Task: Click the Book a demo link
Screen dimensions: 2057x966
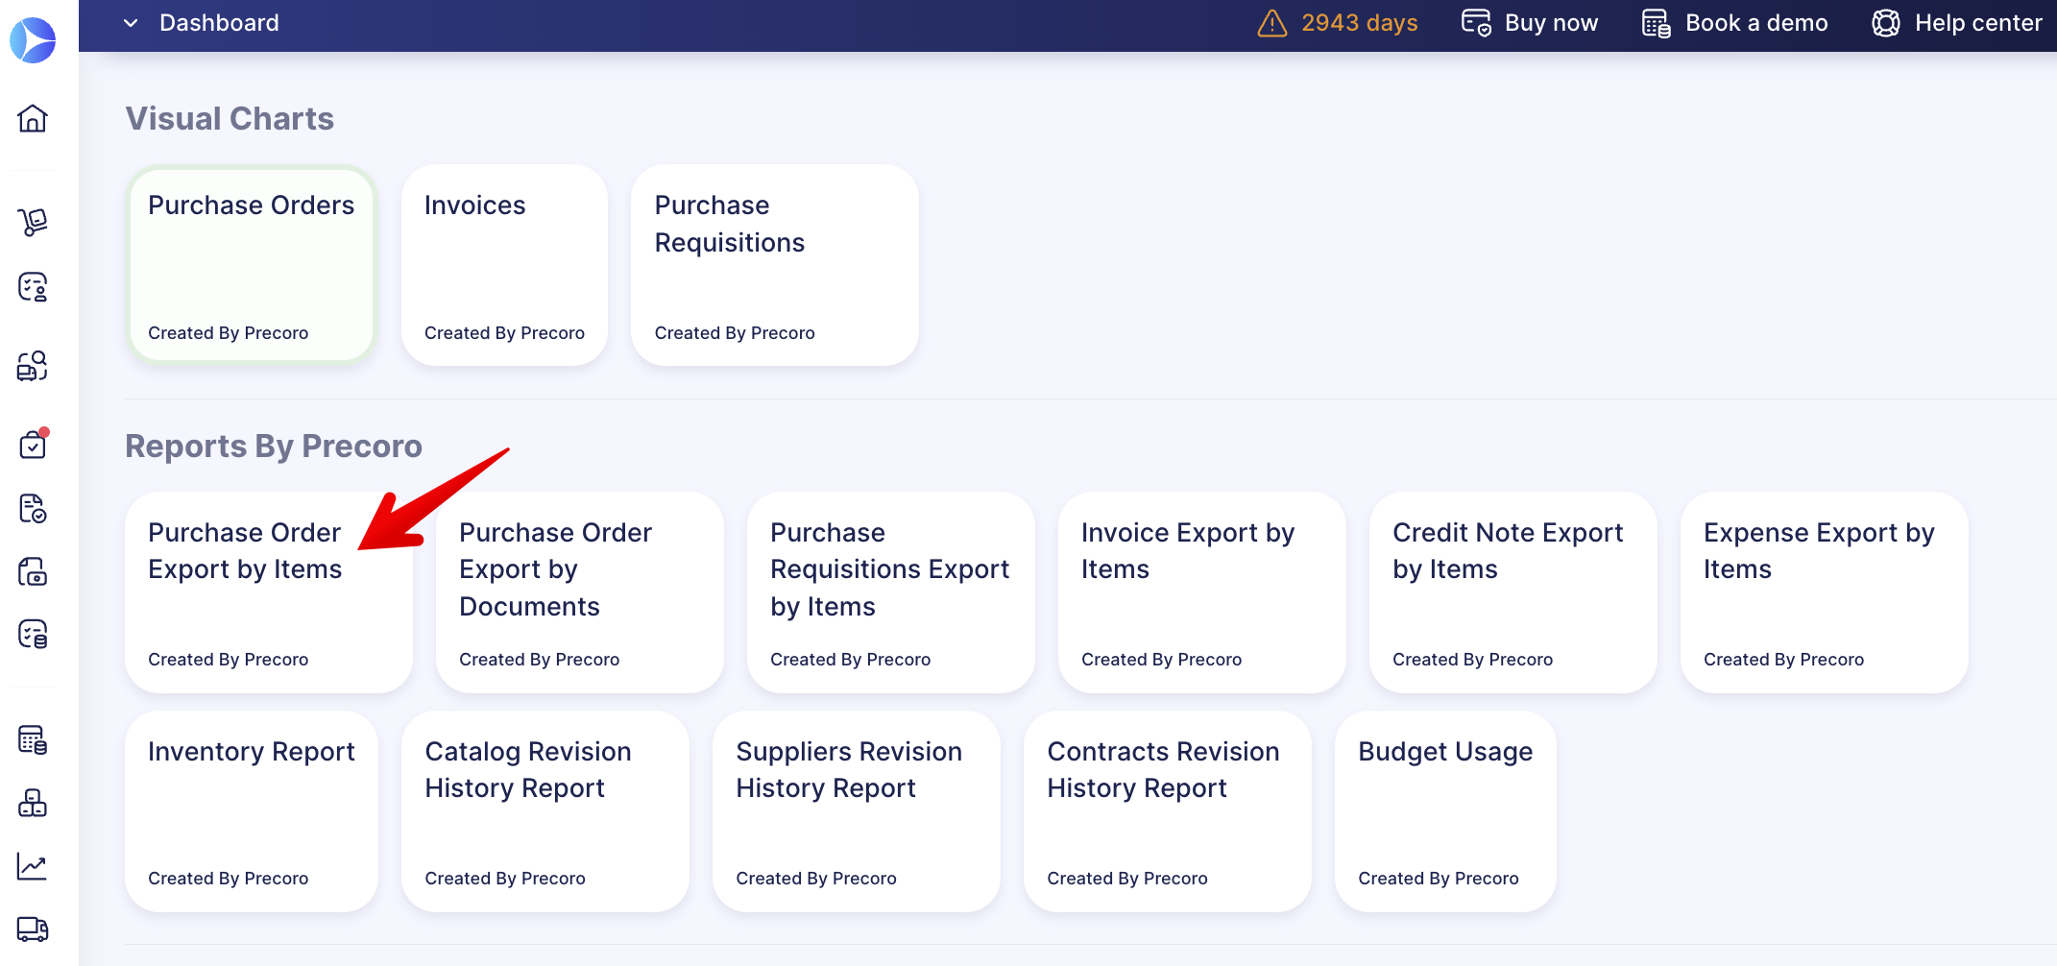Action: pyautogui.click(x=1756, y=23)
